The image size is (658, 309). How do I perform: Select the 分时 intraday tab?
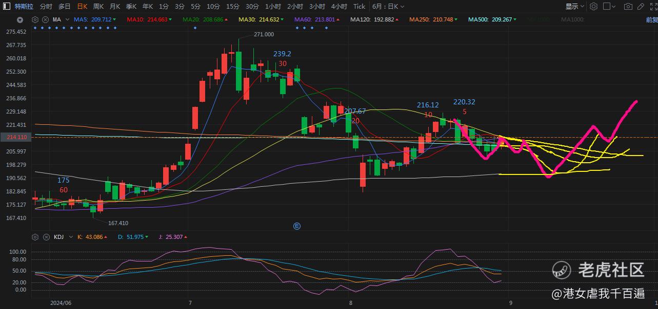(46, 7)
